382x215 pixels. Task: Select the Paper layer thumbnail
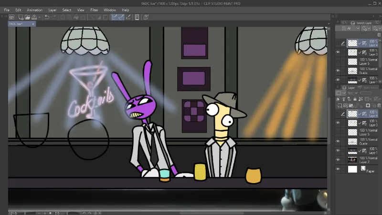pos(352,169)
